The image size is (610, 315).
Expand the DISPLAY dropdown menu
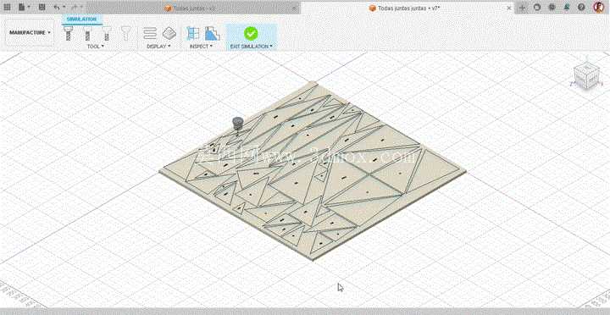pos(158,47)
